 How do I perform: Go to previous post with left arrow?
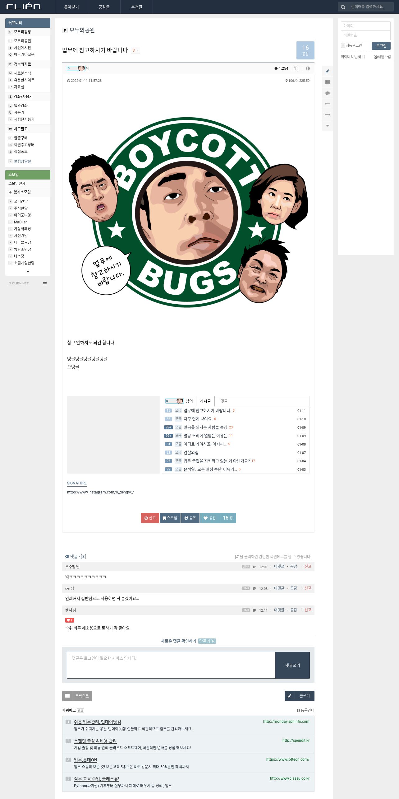coord(328,104)
